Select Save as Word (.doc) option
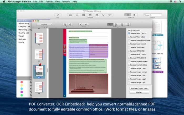Screen dimensions: 184x115 [137, 37]
